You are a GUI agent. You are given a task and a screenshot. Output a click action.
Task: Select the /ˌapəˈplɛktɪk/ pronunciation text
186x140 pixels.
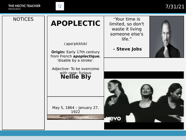pos(76,44)
